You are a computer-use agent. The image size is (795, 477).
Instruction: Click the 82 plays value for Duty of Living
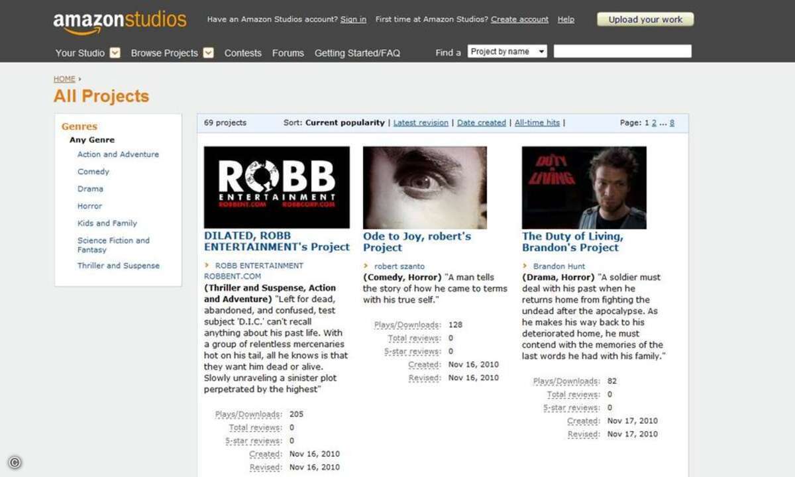(x=612, y=381)
